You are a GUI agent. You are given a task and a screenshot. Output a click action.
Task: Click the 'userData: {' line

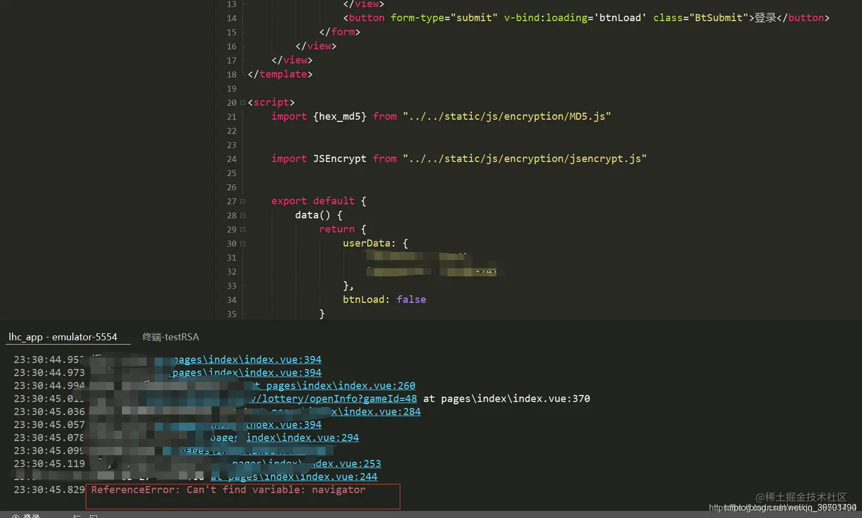click(376, 244)
